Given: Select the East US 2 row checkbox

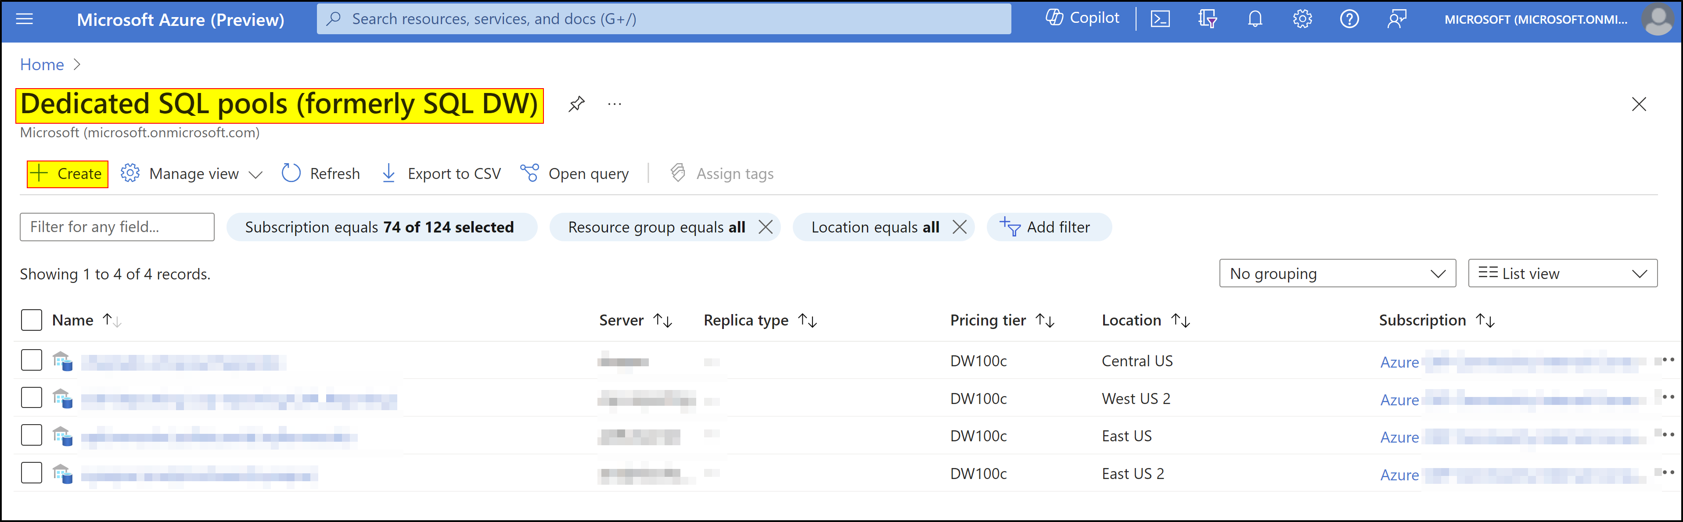Looking at the screenshot, I should tap(31, 473).
